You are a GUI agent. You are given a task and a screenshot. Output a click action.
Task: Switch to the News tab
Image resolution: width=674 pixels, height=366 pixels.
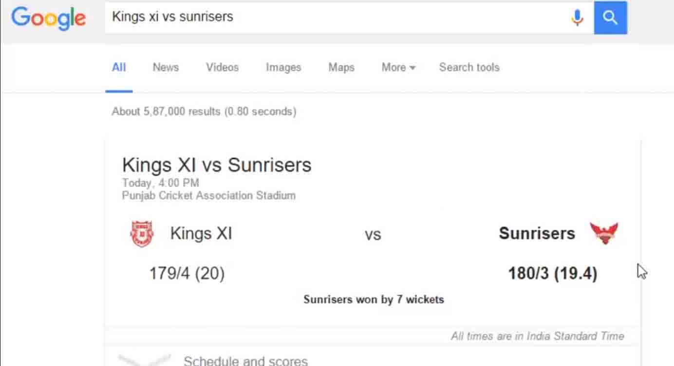coord(166,68)
